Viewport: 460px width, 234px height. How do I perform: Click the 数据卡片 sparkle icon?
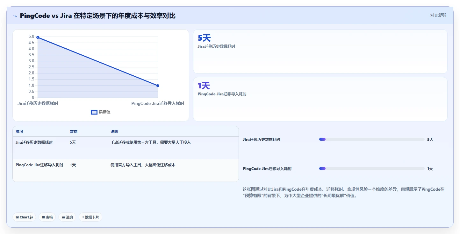pyautogui.click(x=83, y=217)
